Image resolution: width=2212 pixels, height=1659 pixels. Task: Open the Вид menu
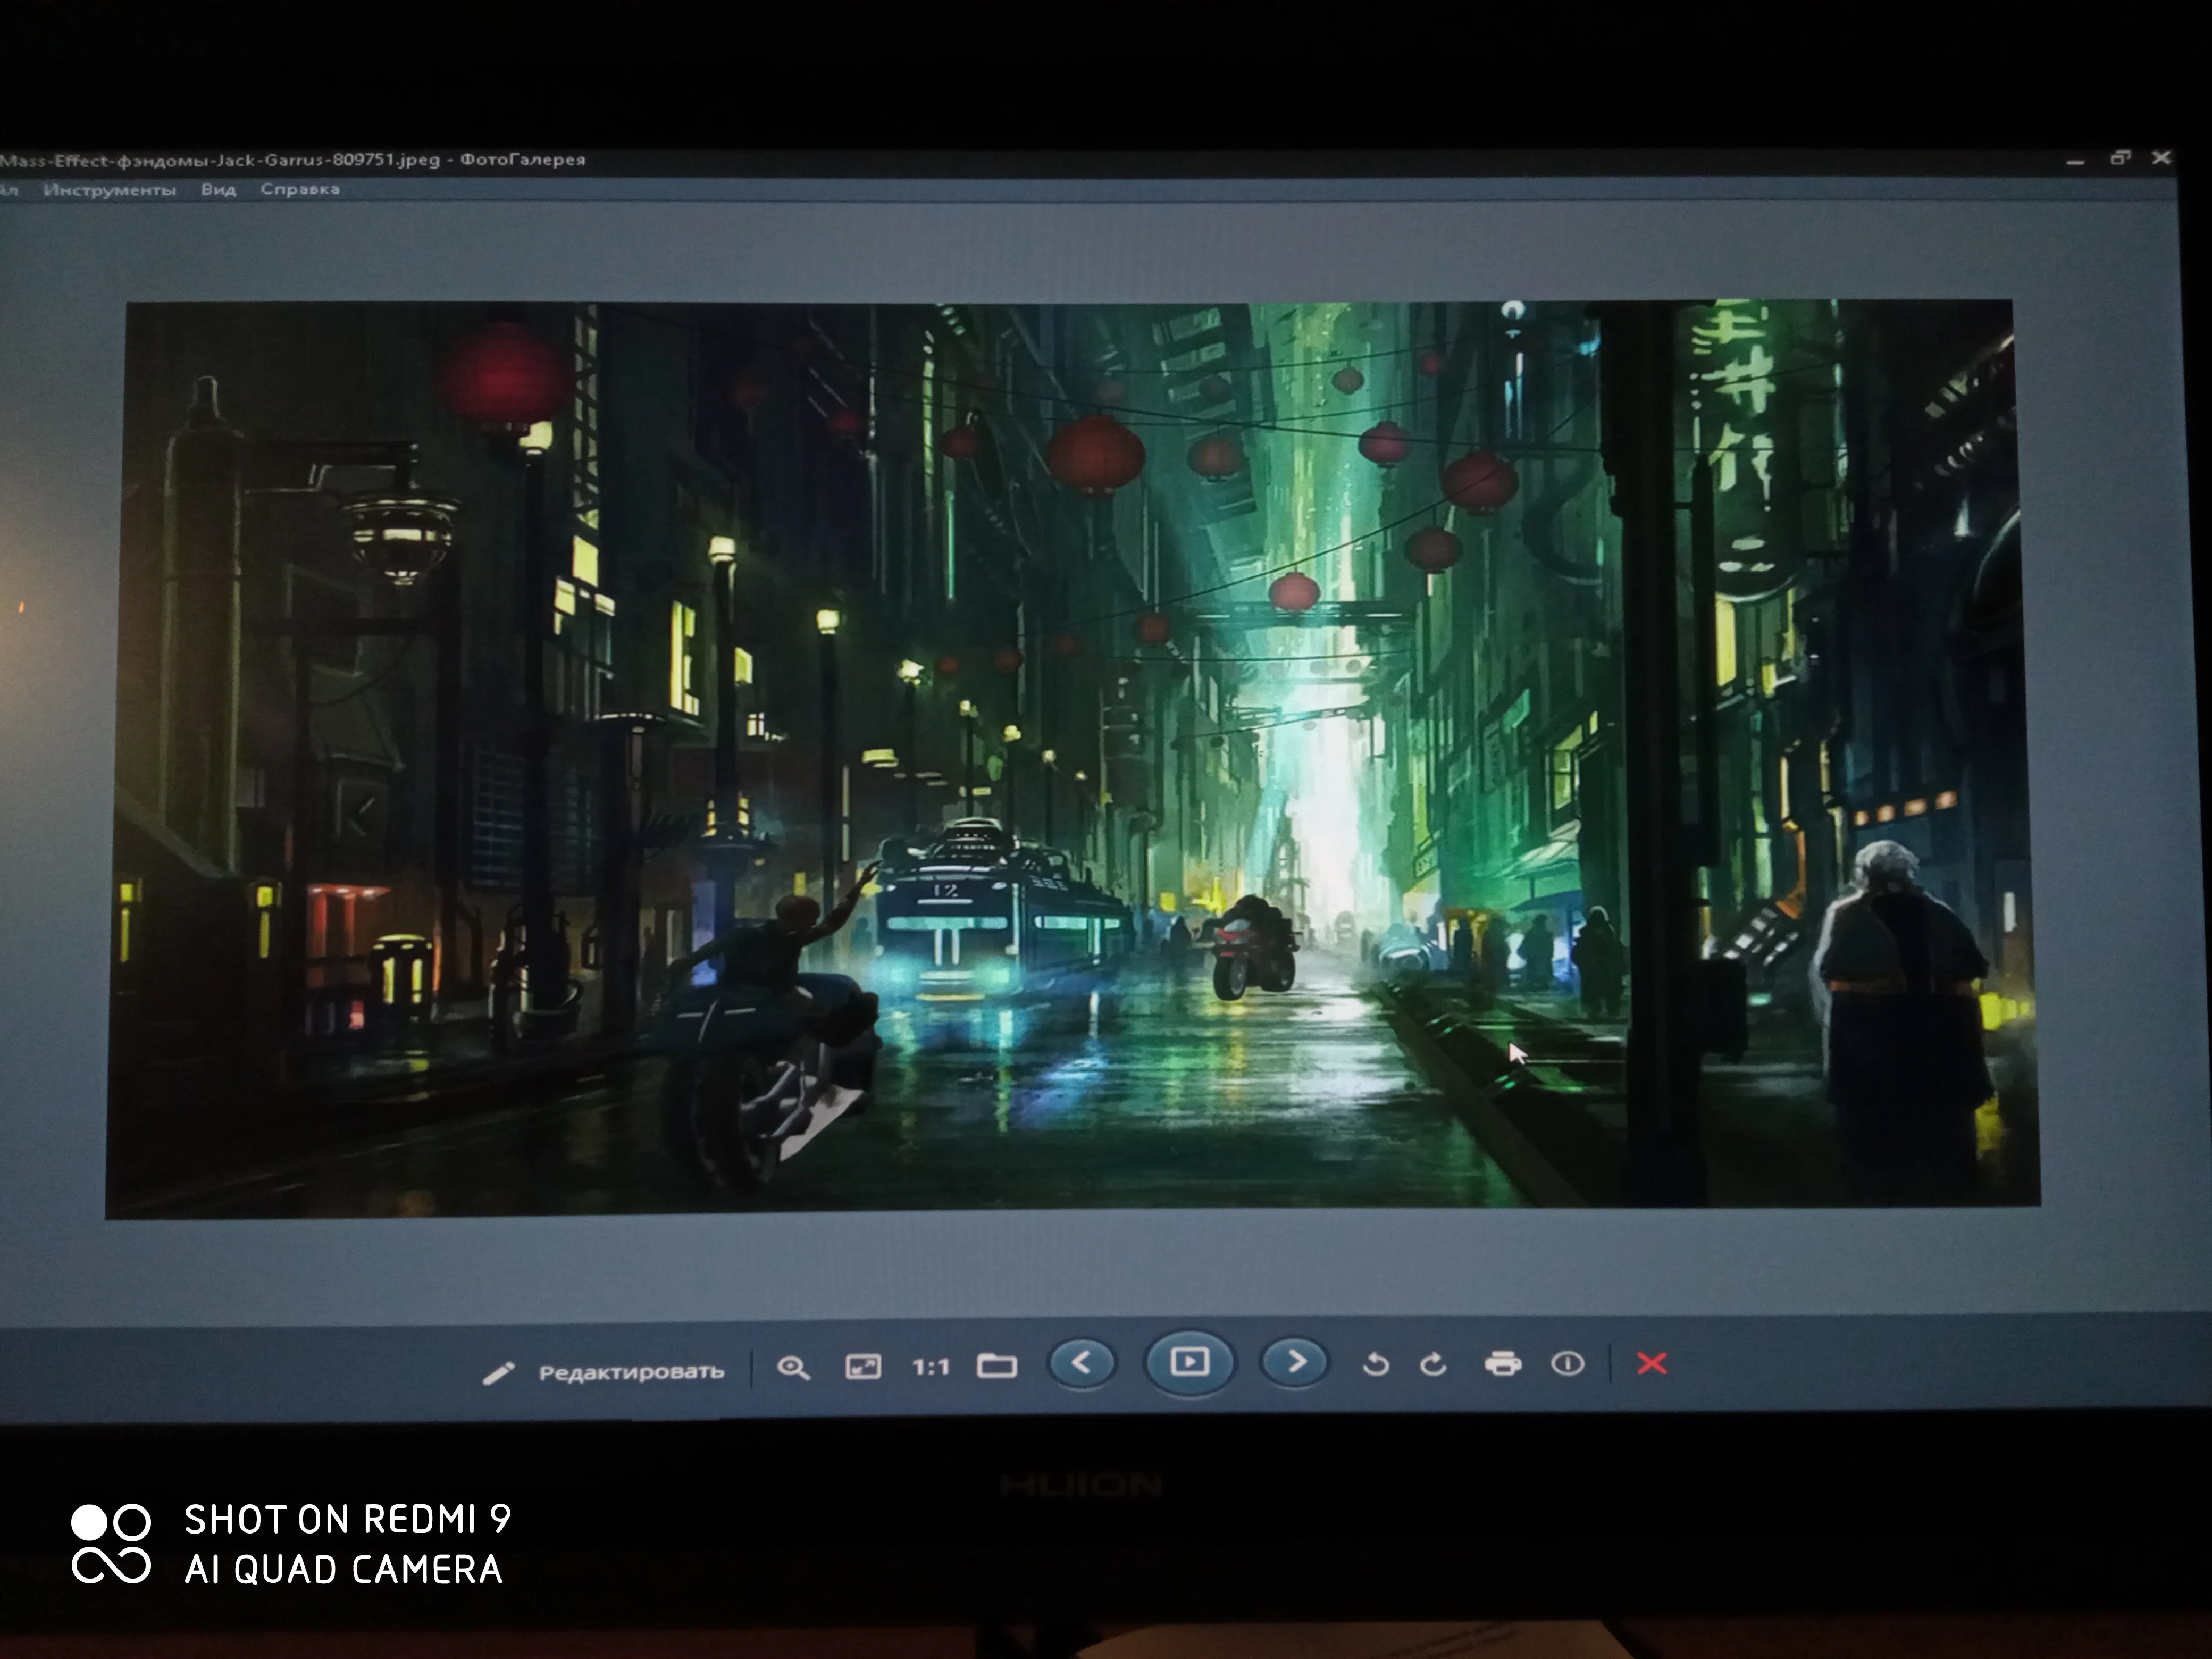coord(218,189)
